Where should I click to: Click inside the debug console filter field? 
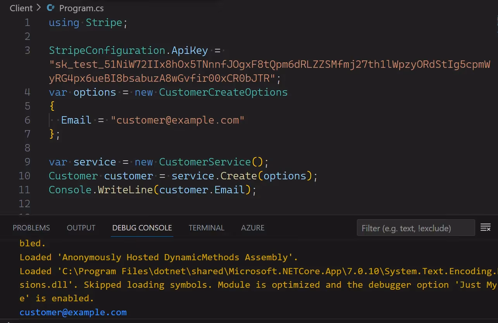[x=415, y=228]
